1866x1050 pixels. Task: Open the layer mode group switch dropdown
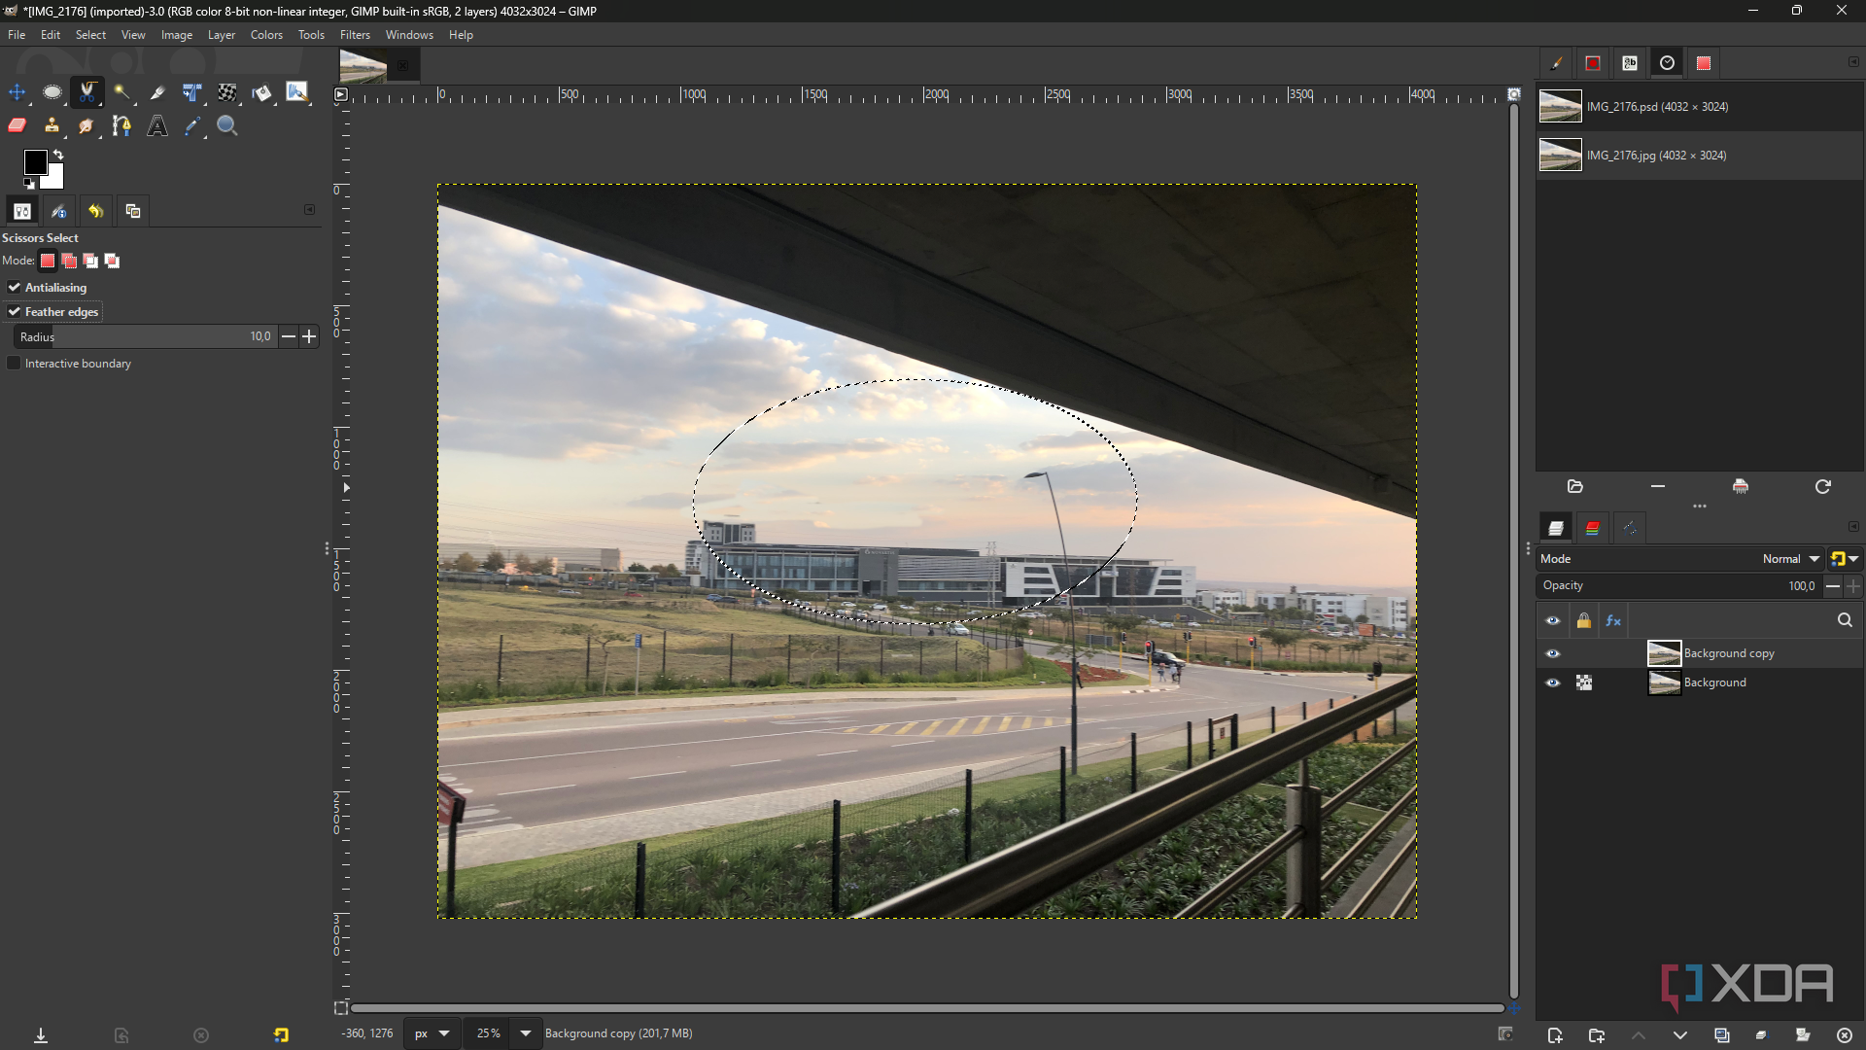[1845, 559]
